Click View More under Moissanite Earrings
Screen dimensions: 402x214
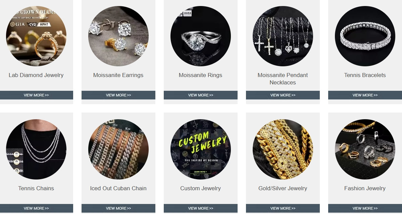tap(118, 95)
